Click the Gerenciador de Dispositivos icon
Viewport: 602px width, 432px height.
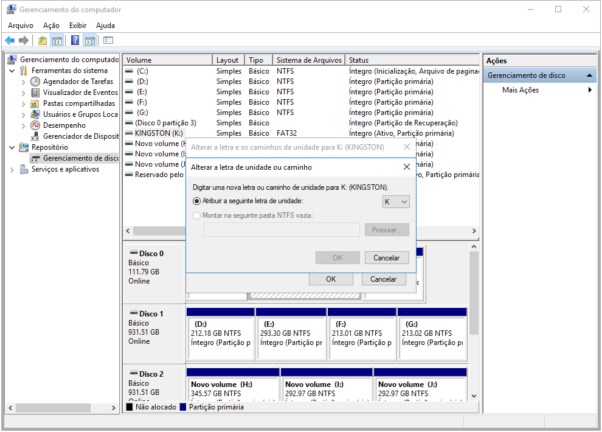click(35, 136)
